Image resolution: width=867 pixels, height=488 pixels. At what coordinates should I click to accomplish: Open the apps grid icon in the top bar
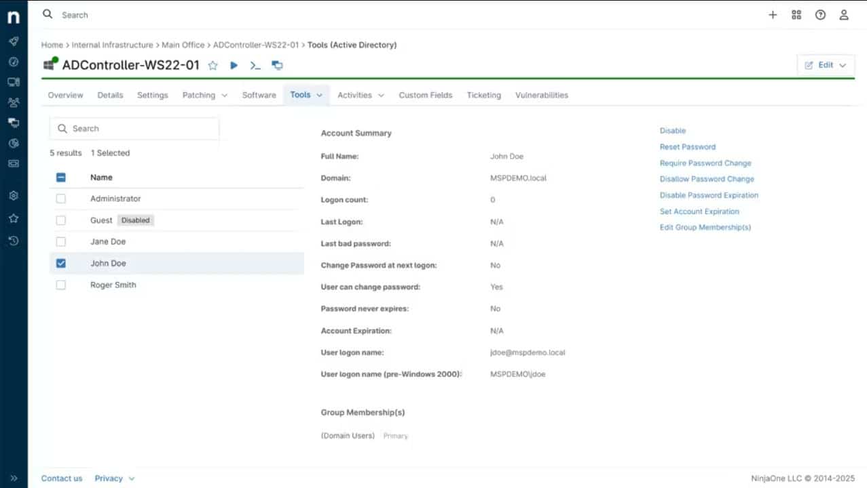point(796,14)
